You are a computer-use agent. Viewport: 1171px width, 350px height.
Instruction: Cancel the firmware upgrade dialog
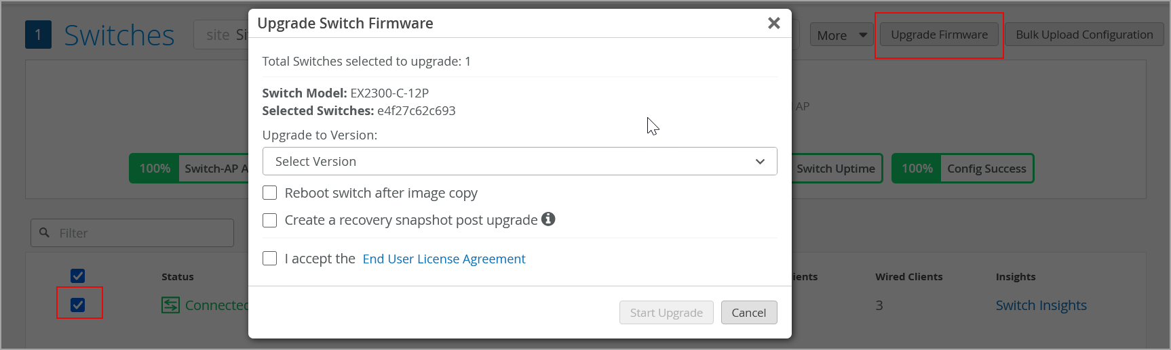748,313
